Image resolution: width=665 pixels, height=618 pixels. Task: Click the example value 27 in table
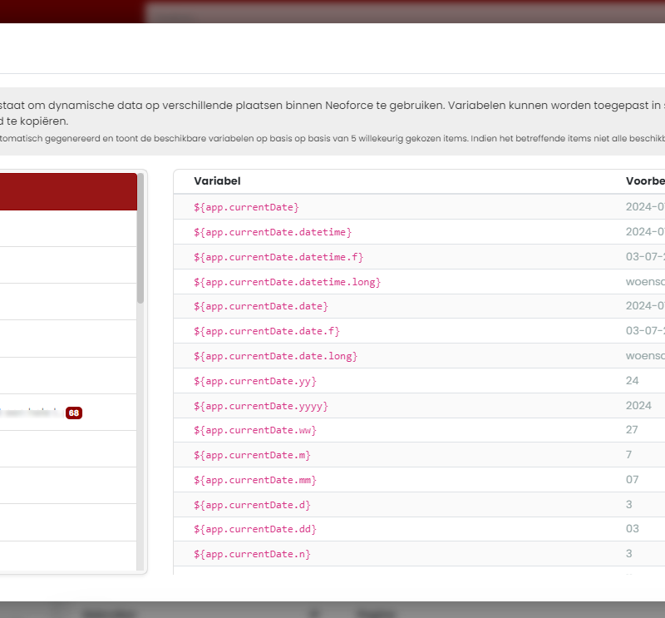(632, 430)
